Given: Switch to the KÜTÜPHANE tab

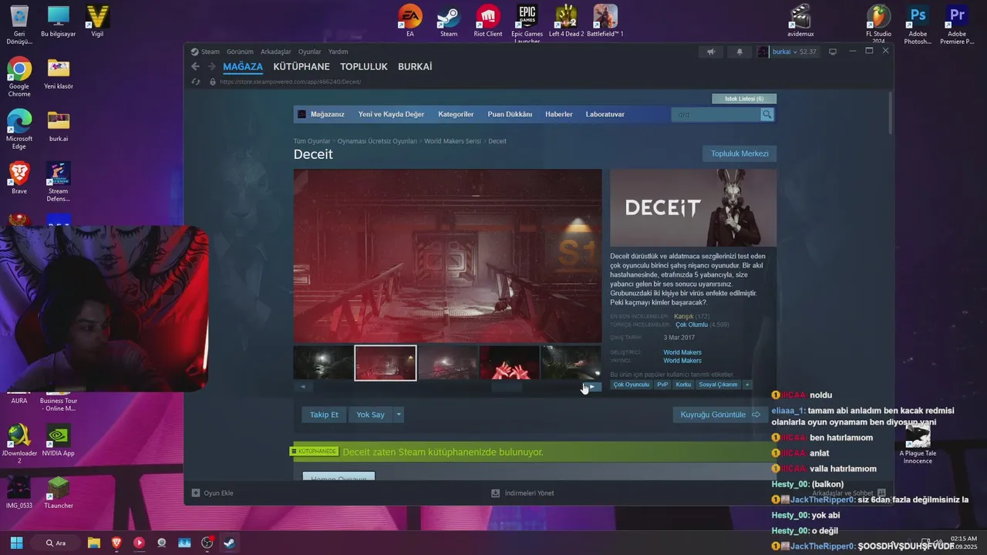Looking at the screenshot, I should [x=301, y=67].
